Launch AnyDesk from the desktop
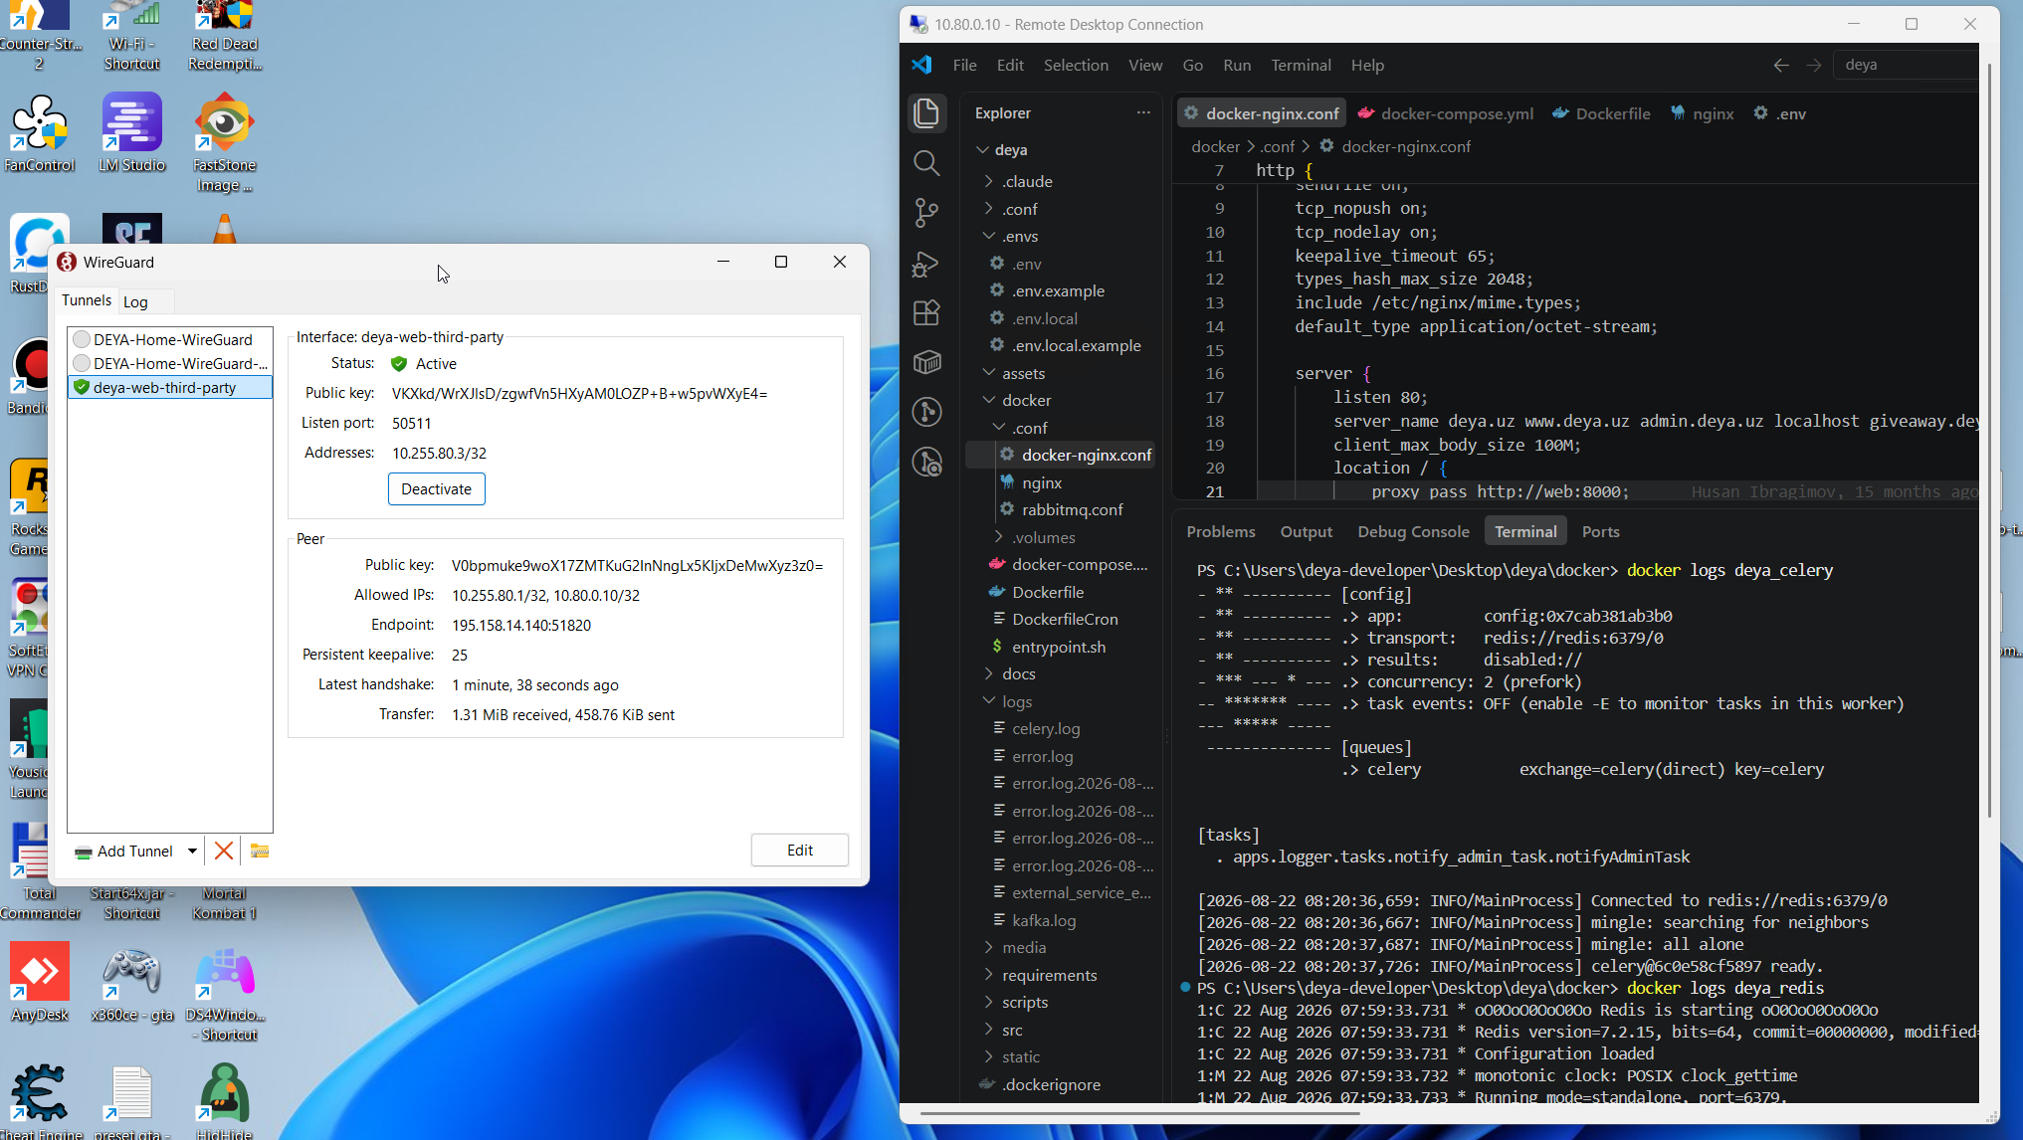 [40, 984]
